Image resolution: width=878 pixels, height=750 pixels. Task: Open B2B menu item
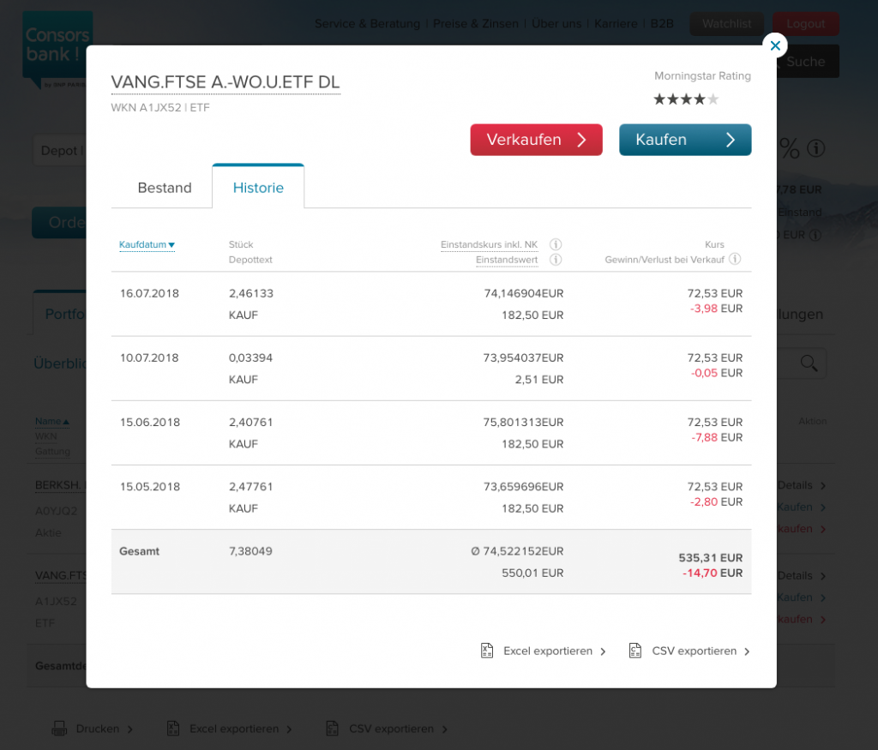(x=662, y=23)
